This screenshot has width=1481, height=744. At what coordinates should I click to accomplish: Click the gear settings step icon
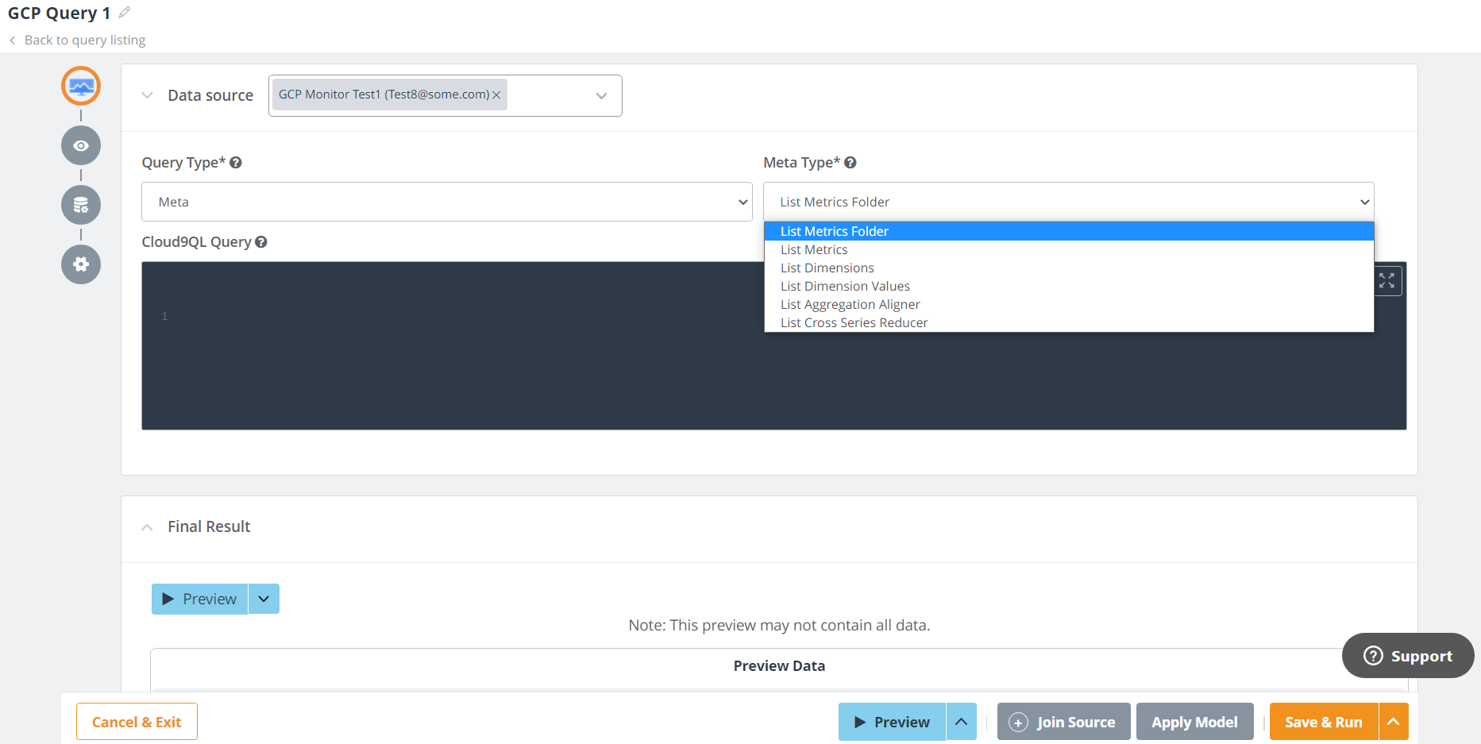(81, 264)
